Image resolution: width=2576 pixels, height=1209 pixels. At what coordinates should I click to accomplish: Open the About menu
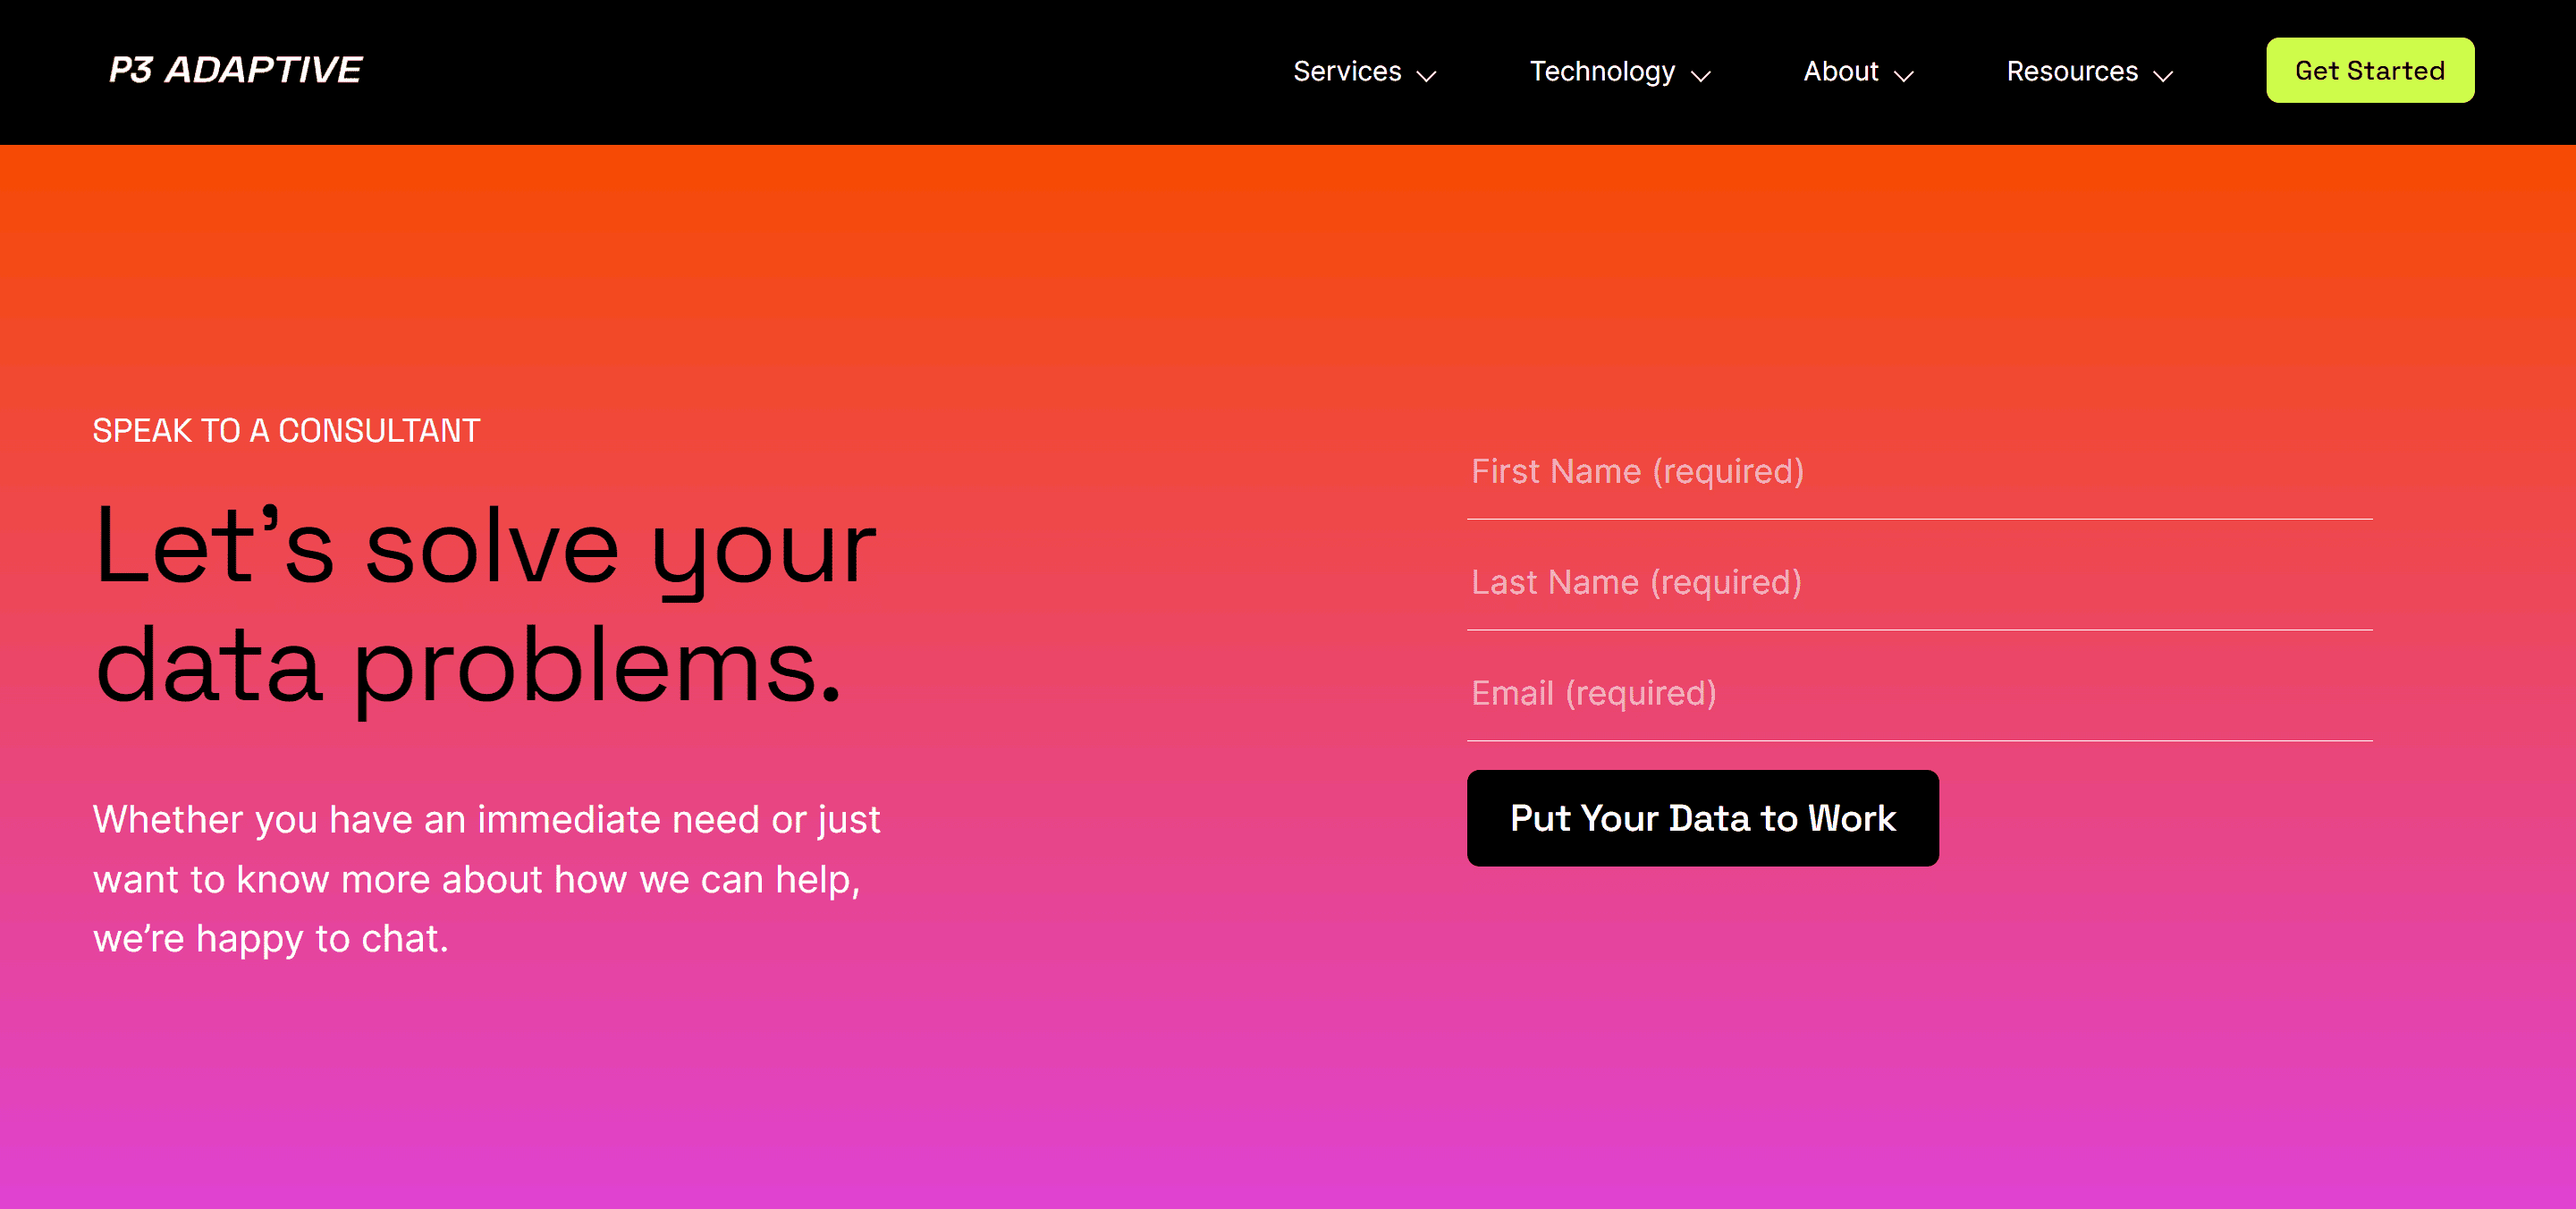coord(1858,71)
